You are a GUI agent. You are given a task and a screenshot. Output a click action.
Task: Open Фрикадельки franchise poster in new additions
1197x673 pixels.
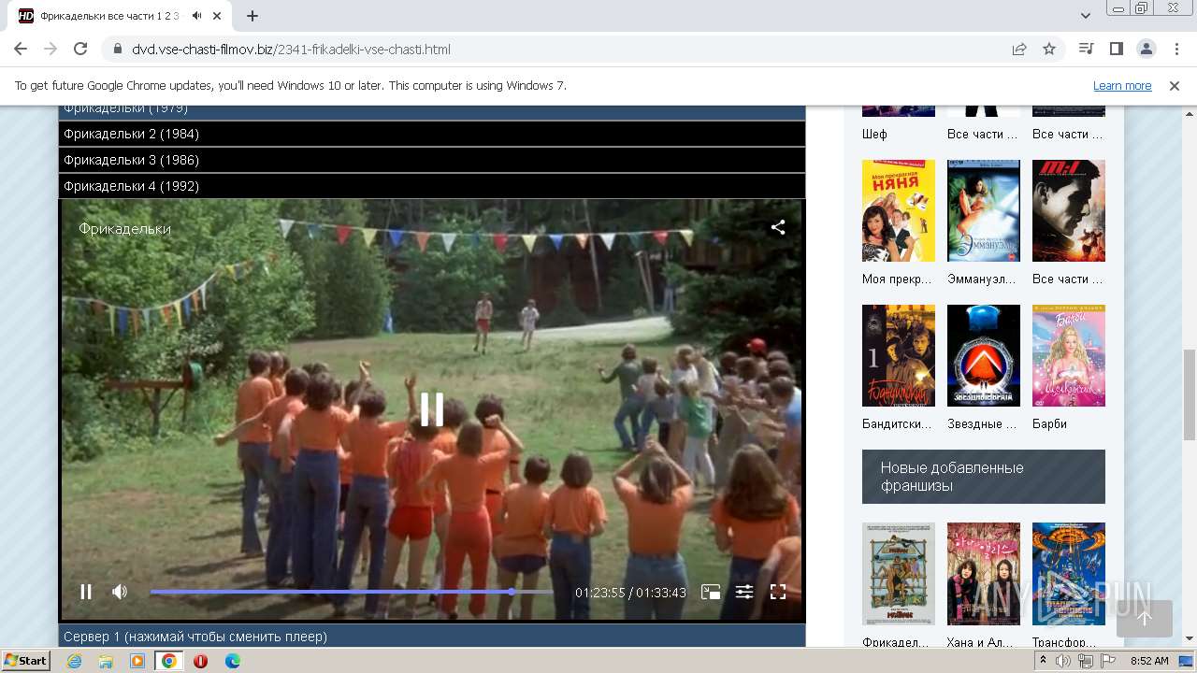(x=899, y=573)
